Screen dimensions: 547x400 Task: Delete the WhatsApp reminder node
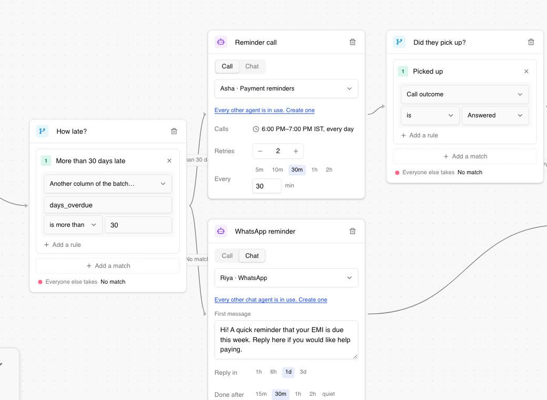pos(353,231)
